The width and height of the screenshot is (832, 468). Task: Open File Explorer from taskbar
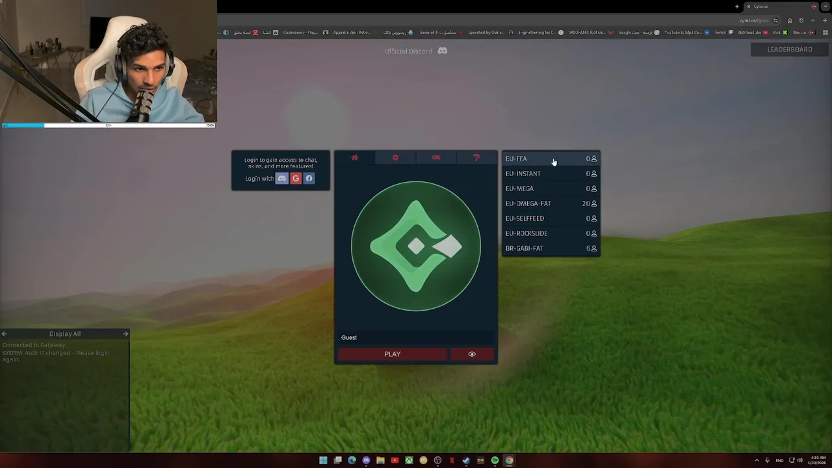pyautogui.click(x=380, y=460)
